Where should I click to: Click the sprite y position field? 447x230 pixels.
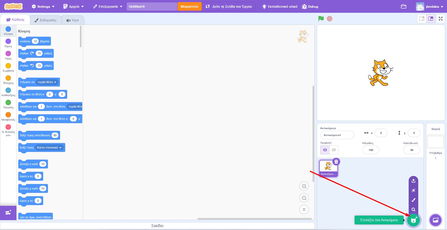point(414,133)
